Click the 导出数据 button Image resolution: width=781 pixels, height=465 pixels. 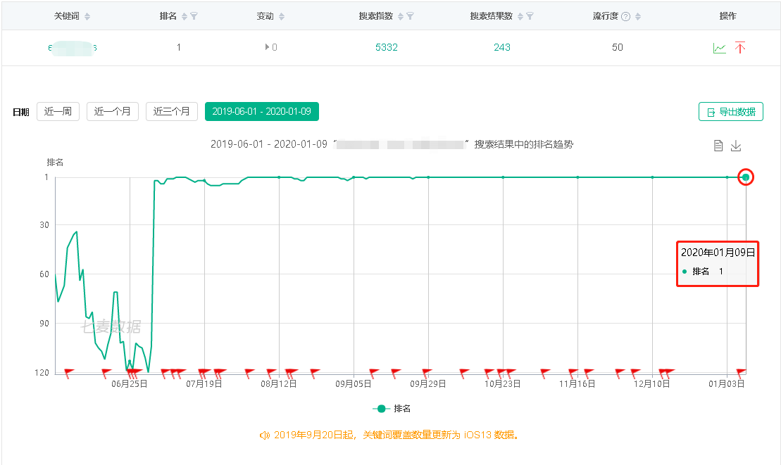pos(731,111)
